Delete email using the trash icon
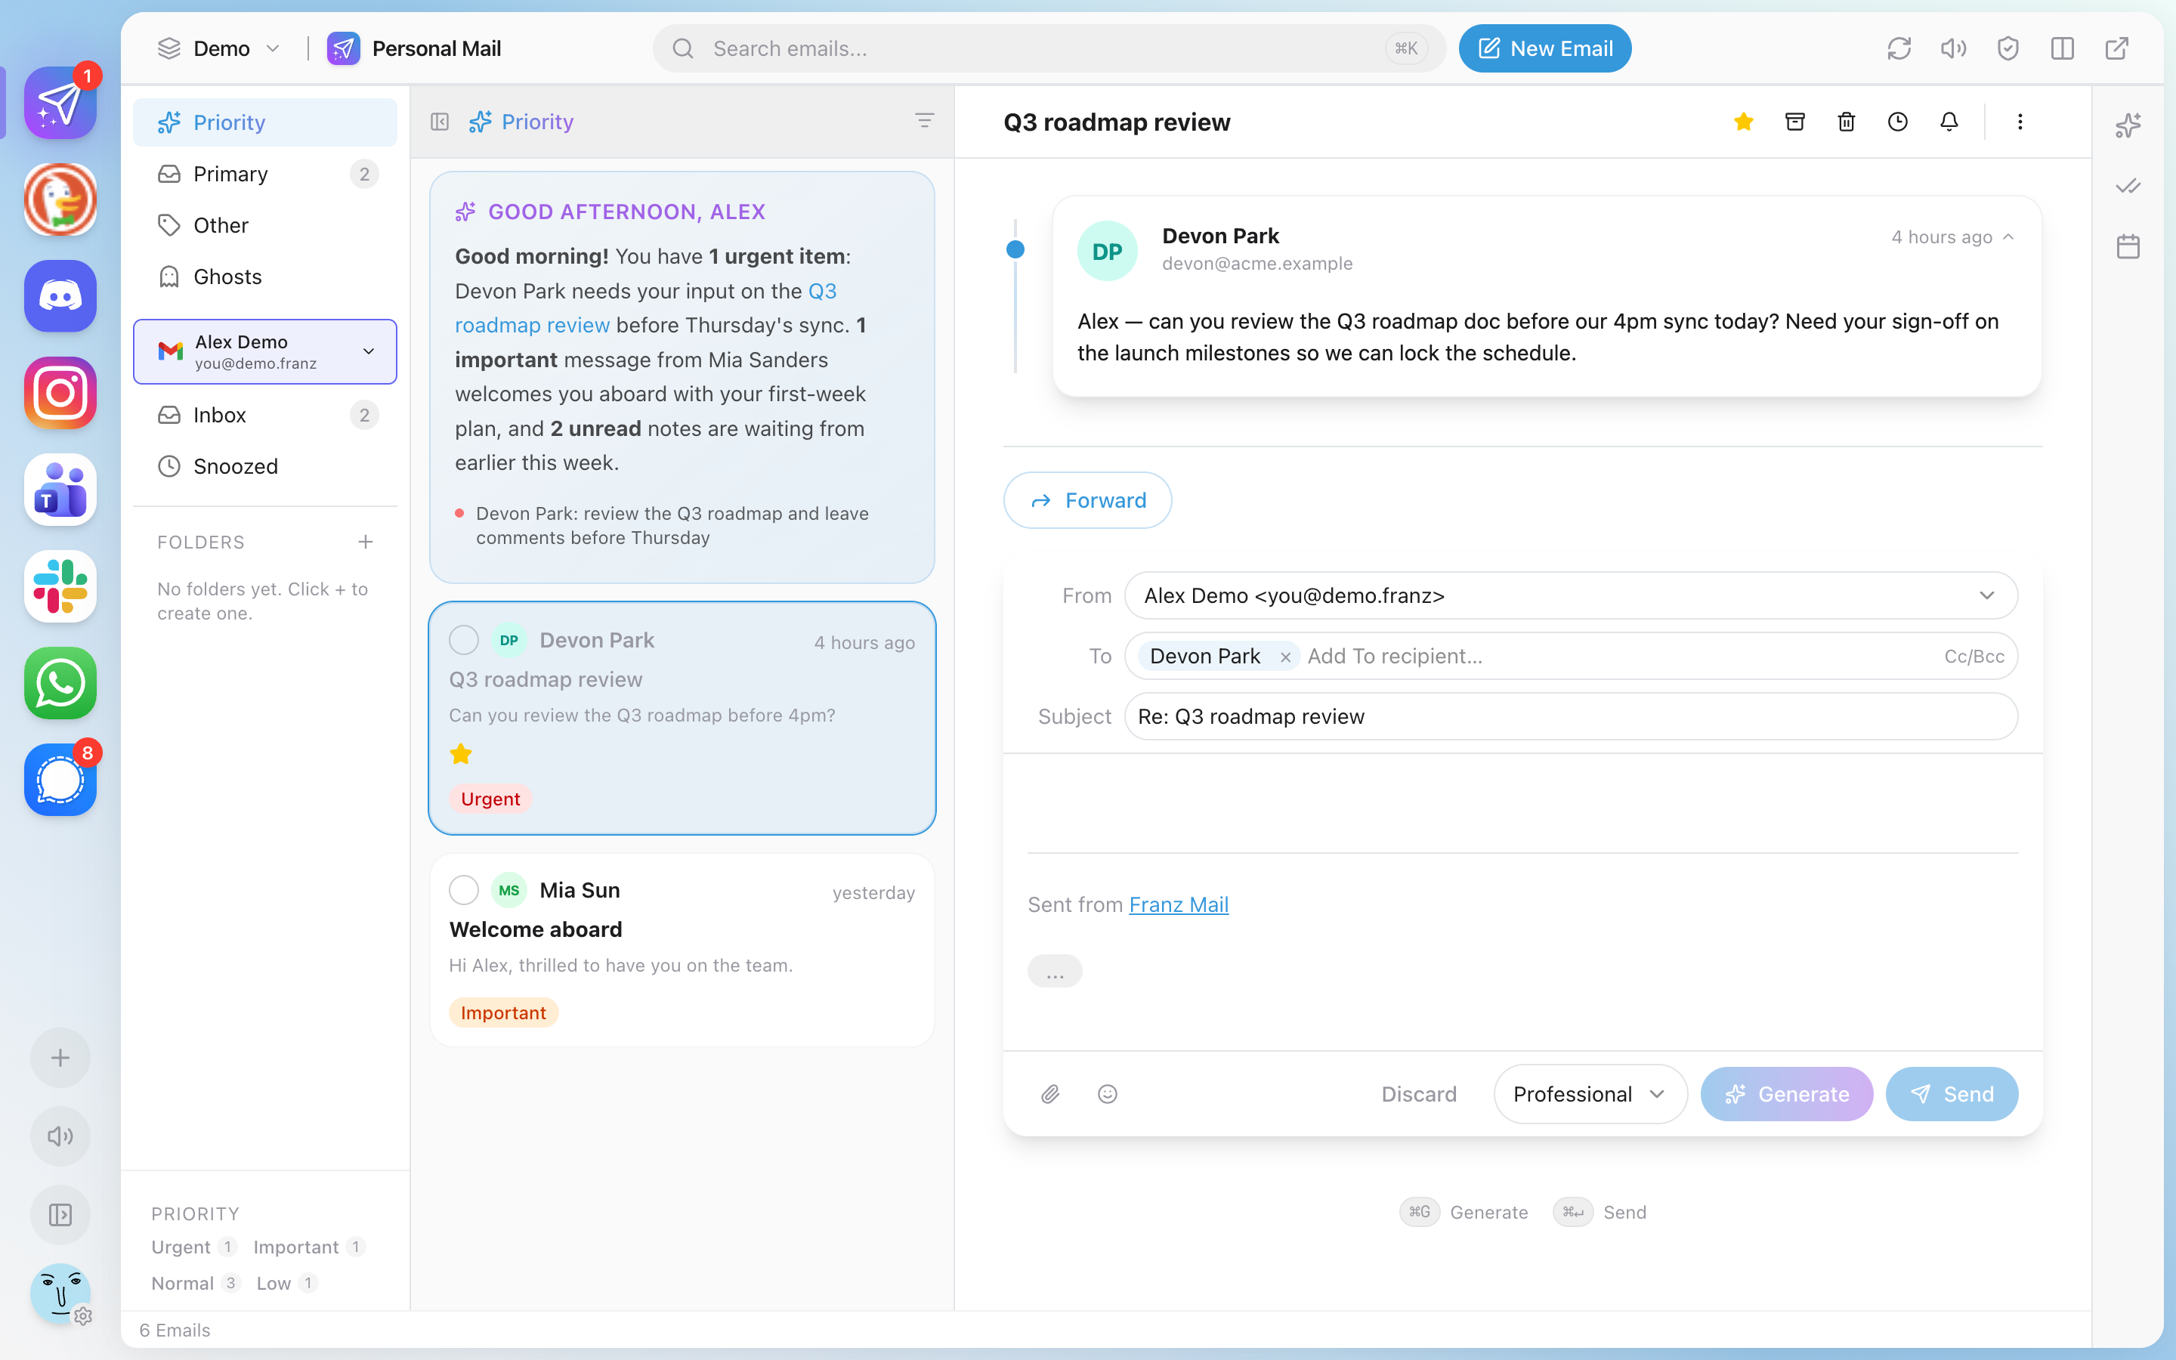The image size is (2176, 1360). pyautogui.click(x=1846, y=122)
